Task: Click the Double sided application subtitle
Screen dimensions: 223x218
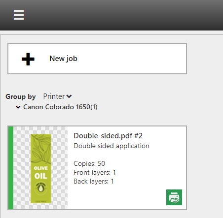Action: (x=111, y=146)
